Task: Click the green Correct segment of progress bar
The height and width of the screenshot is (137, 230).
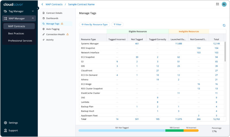Action: pyautogui.click(x=174, y=130)
